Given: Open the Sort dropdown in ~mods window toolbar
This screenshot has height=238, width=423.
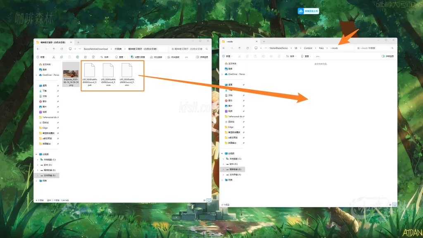Looking at the screenshot, I should coord(291,56).
